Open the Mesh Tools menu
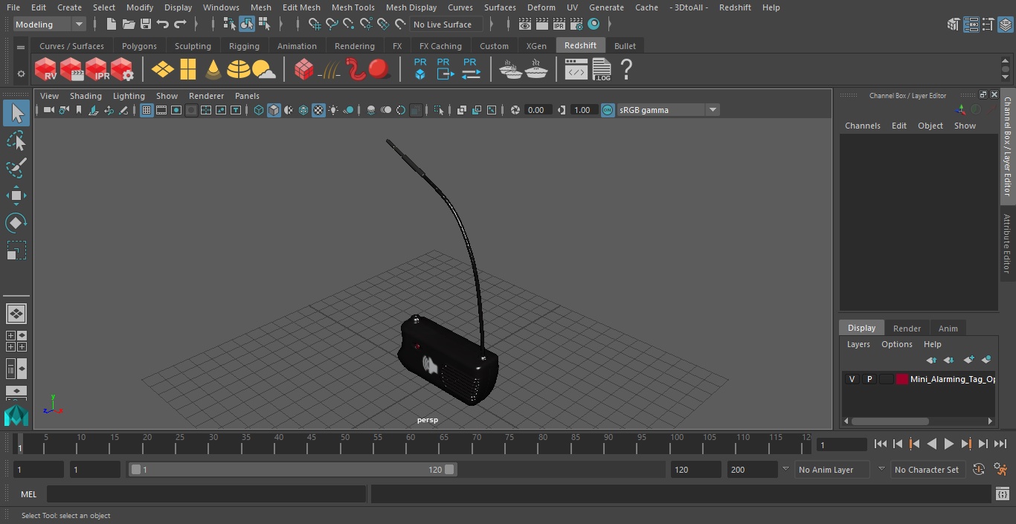This screenshot has width=1016, height=524. [353, 7]
